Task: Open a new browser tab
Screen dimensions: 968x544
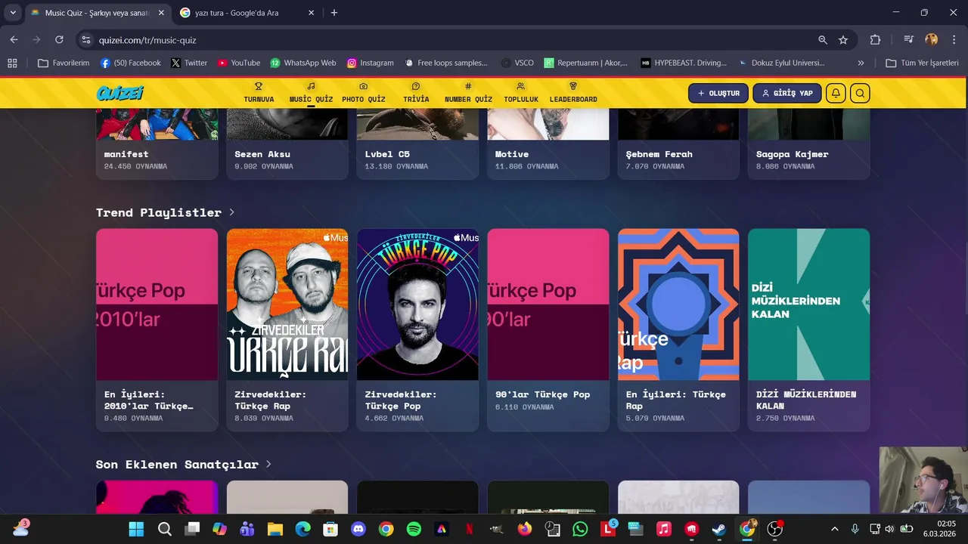Action: pos(334,13)
